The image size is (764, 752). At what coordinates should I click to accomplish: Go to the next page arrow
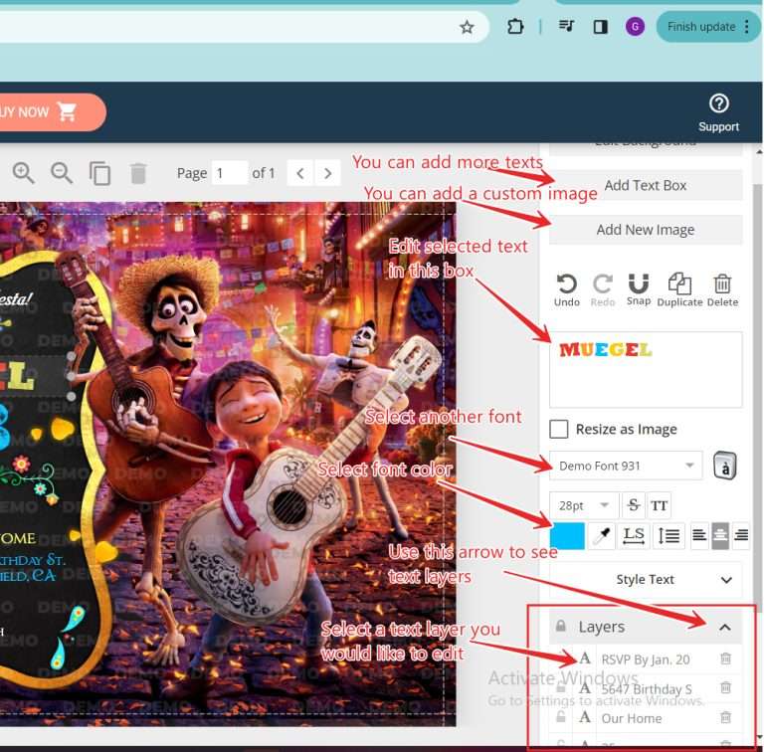click(327, 173)
